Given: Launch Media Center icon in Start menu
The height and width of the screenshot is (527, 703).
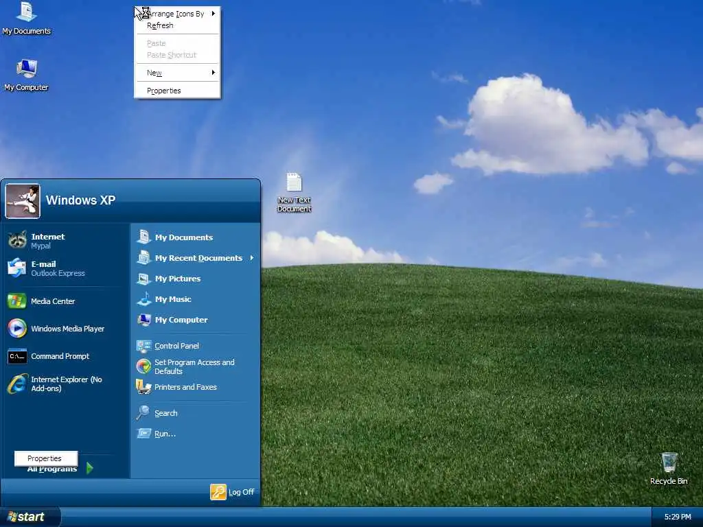Looking at the screenshot, I should tap(17, 301).
